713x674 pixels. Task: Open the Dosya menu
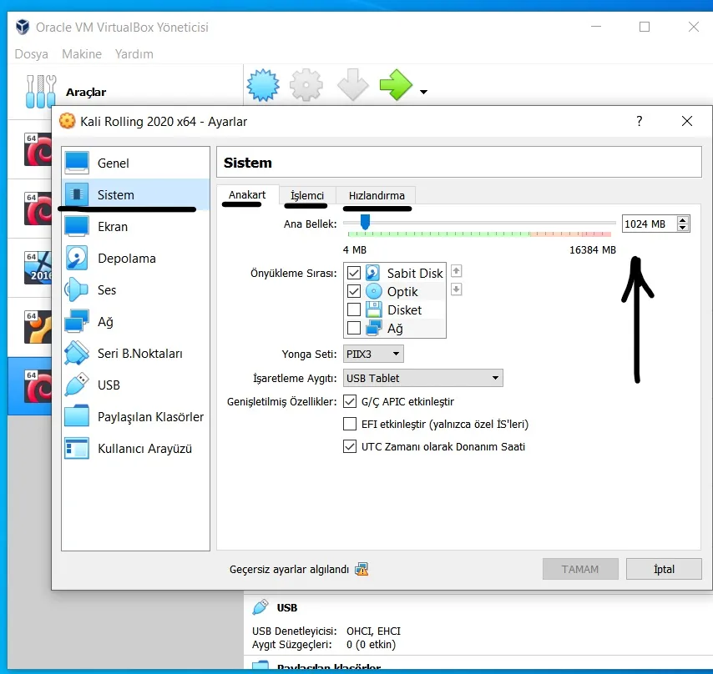point(32,54)
